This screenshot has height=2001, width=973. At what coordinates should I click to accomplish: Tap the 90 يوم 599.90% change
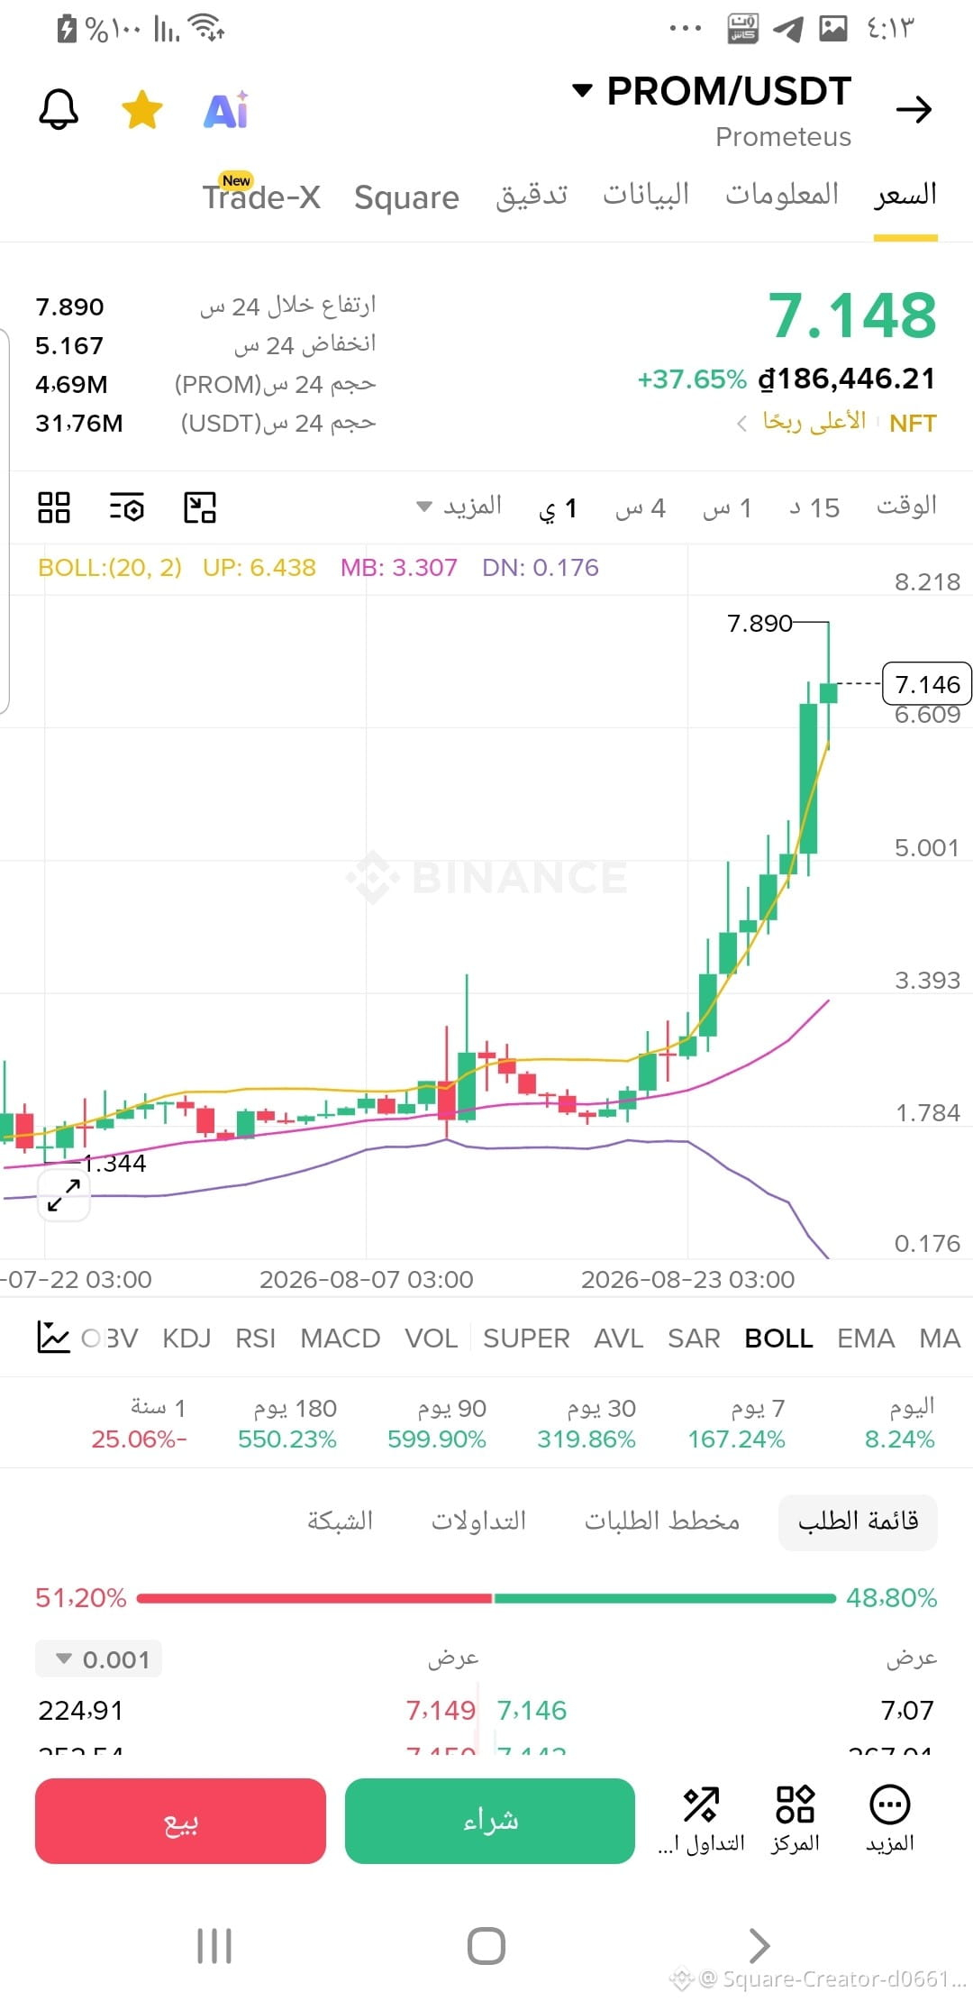pos(437,1423)
